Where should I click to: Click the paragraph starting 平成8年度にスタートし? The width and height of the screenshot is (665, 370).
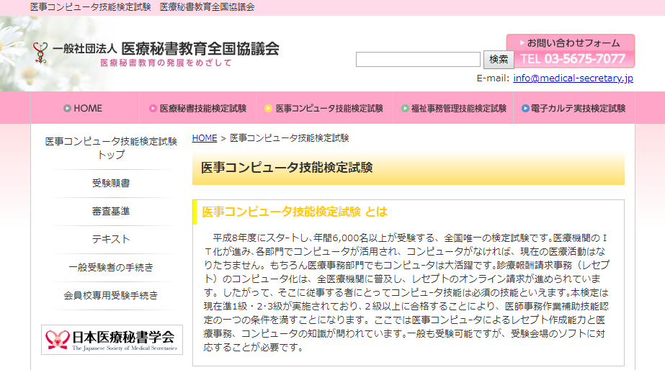coord(406,292)
